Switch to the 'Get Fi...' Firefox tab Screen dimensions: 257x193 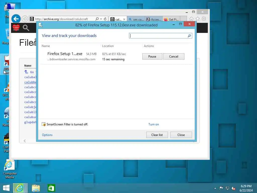click(171, 19)
